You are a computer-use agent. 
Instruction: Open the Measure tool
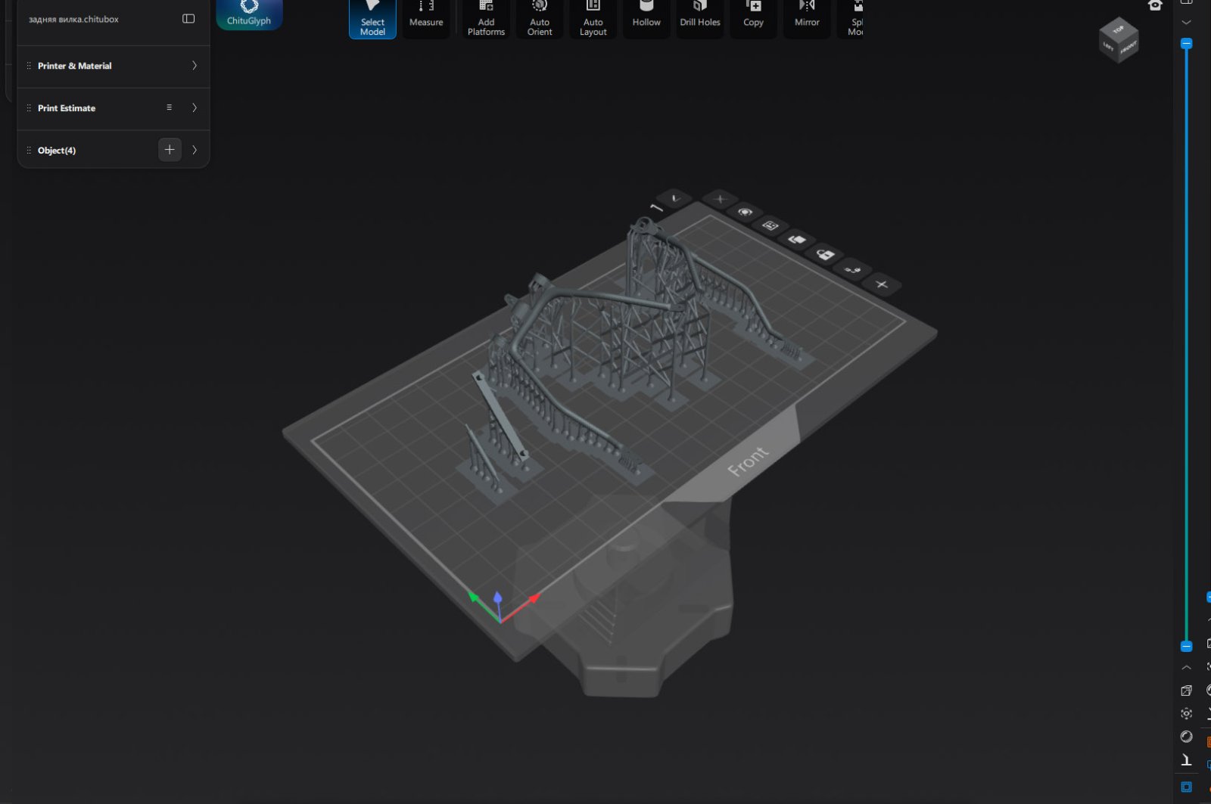point(426,19)
